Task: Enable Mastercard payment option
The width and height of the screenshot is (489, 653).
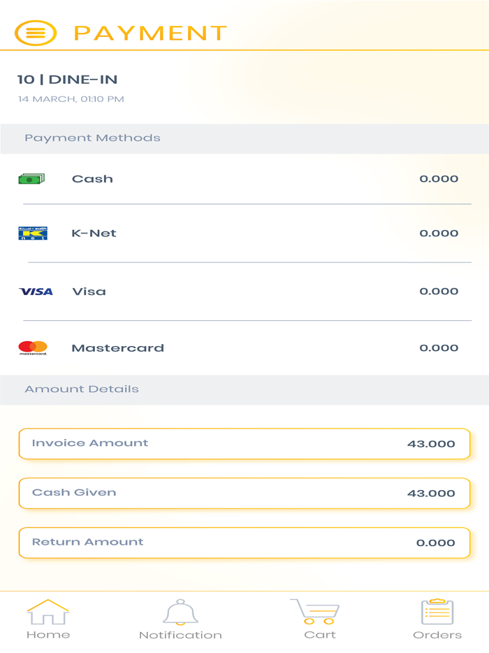Action: pos(118,347)
